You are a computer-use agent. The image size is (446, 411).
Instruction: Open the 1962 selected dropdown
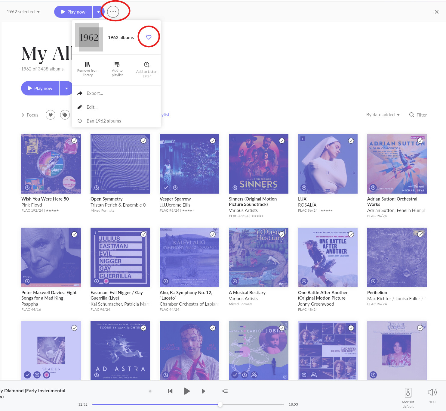pyautogui.click(x=23, y=12)
